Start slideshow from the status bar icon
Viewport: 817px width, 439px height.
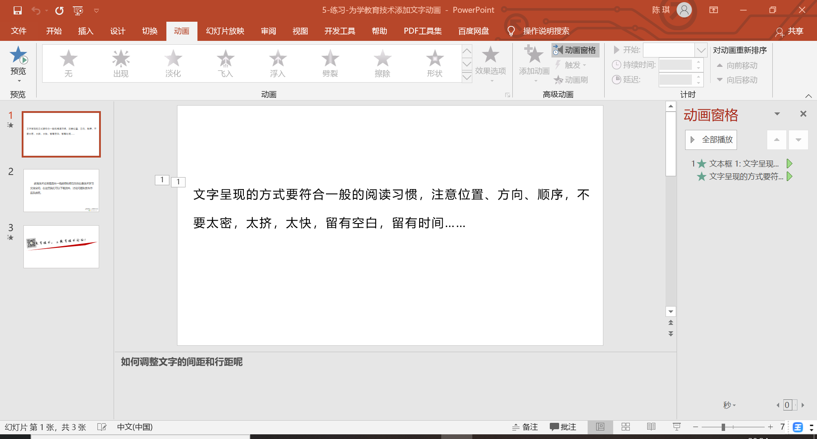click(x=677, y=427)
